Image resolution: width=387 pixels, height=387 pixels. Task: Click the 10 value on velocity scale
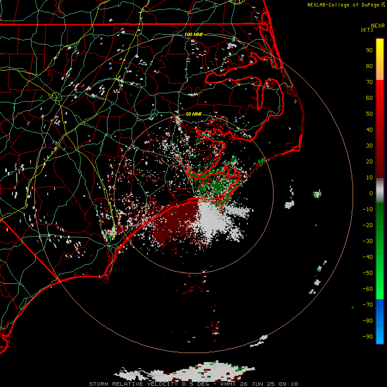point(369,178)
